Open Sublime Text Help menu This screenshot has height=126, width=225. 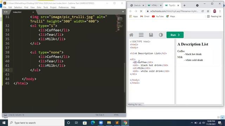pos(73,7)
